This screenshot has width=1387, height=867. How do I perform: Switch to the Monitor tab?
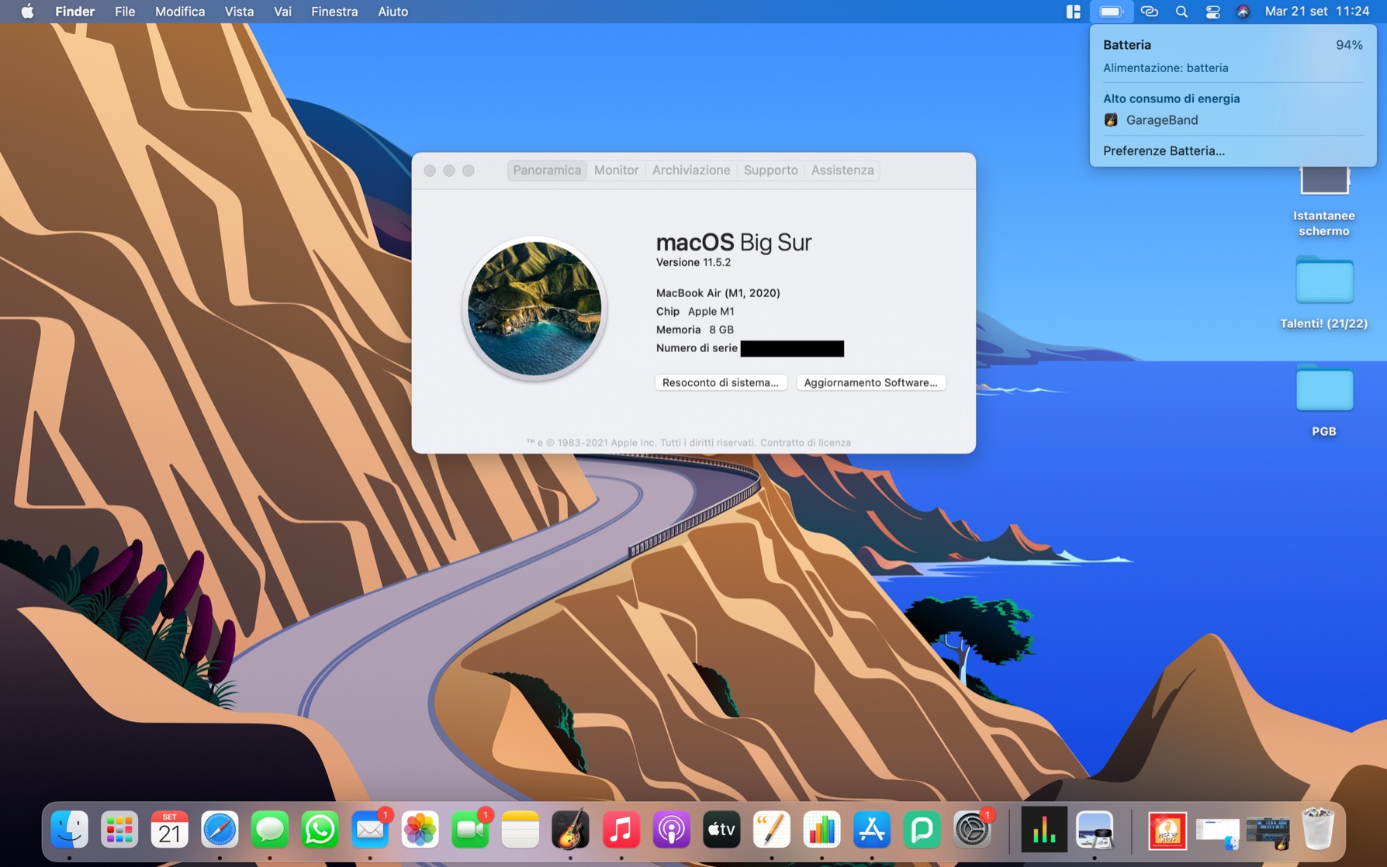click(616, 170)
